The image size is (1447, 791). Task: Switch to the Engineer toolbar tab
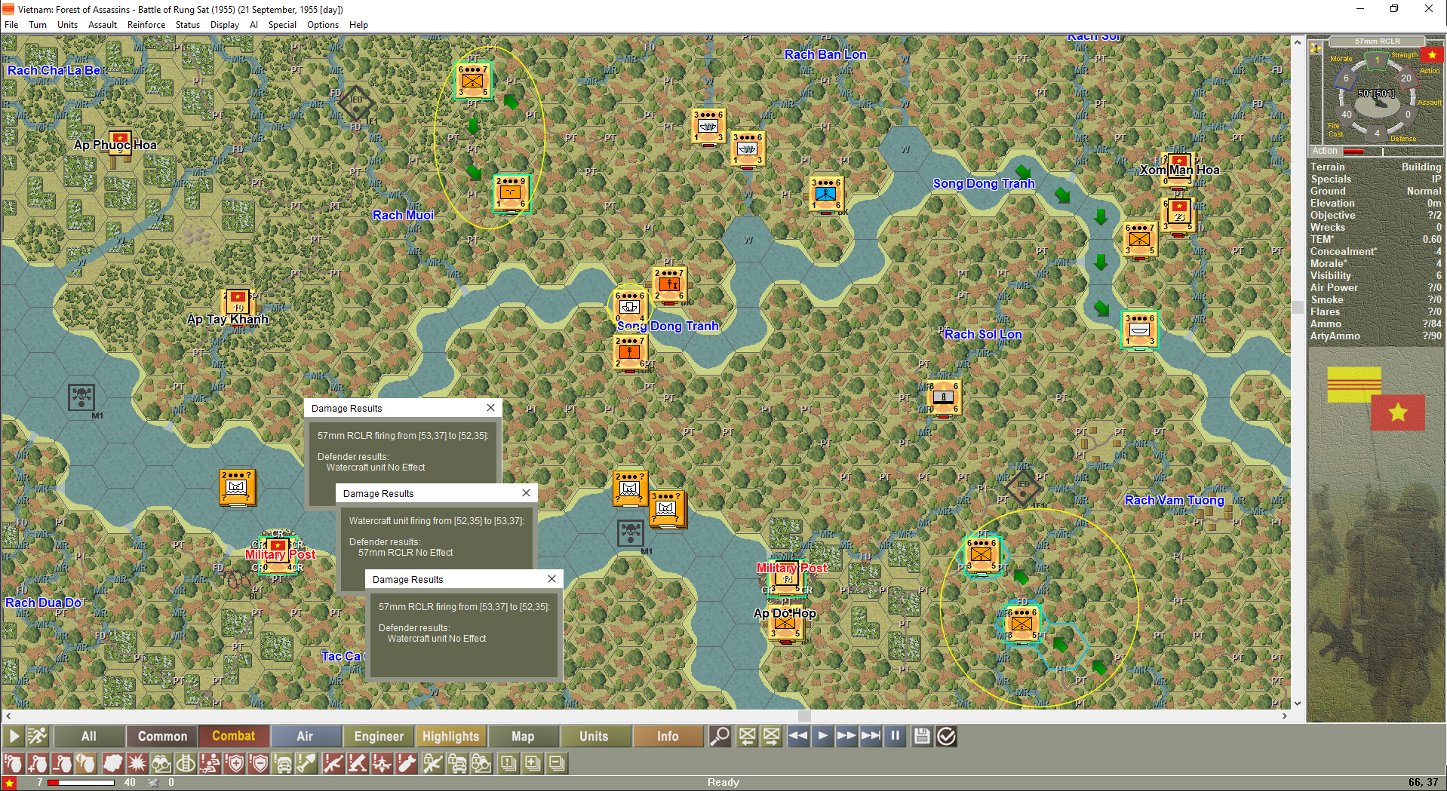[379, 736]
